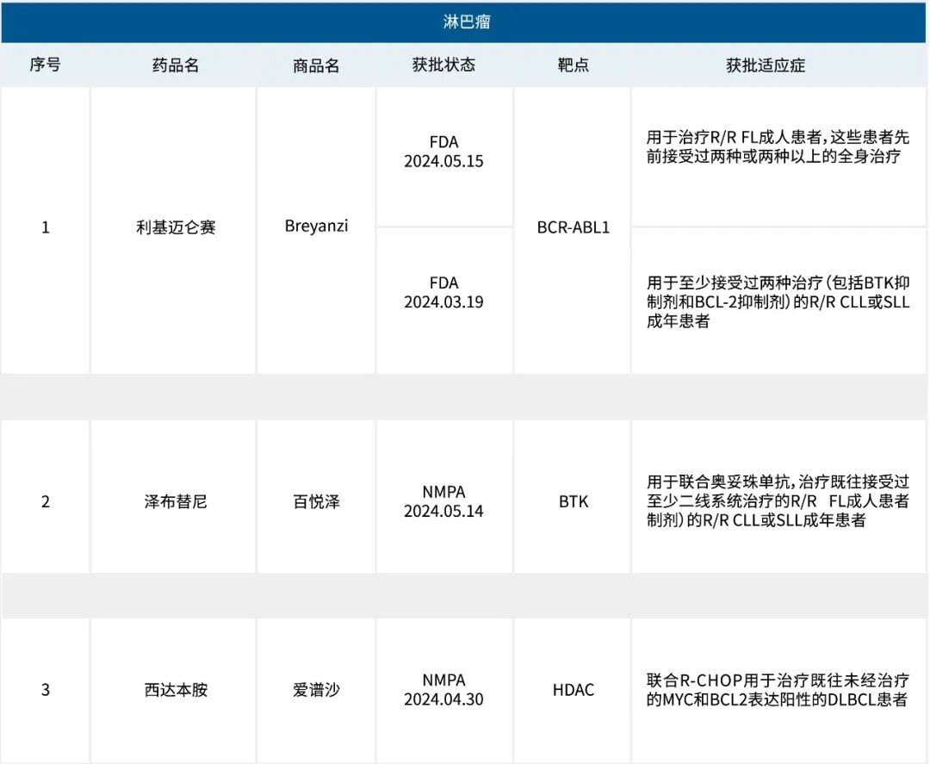
Task: Click serial number 2 in the table
Action: [45, 502]
